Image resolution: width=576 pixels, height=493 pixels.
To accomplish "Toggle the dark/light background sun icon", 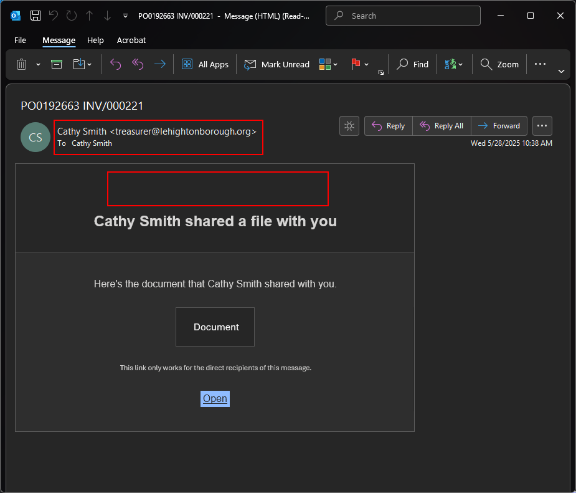I will point(349,126).
